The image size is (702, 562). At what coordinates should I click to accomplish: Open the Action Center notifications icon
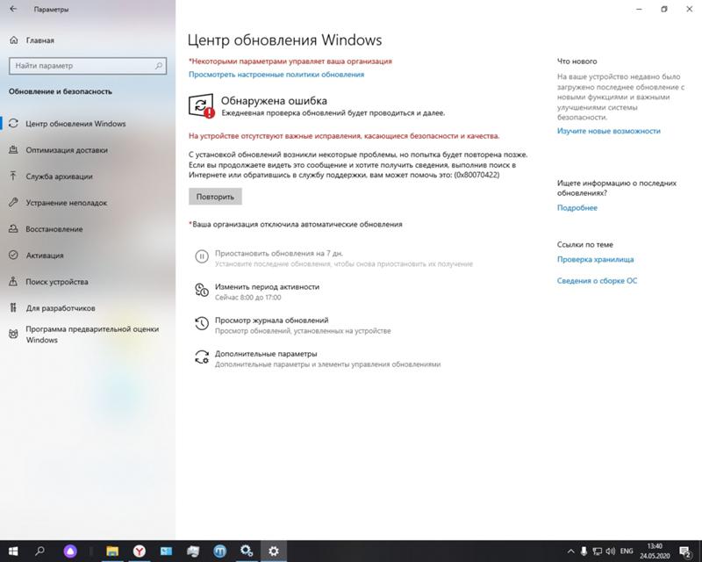tap(685, 551)
